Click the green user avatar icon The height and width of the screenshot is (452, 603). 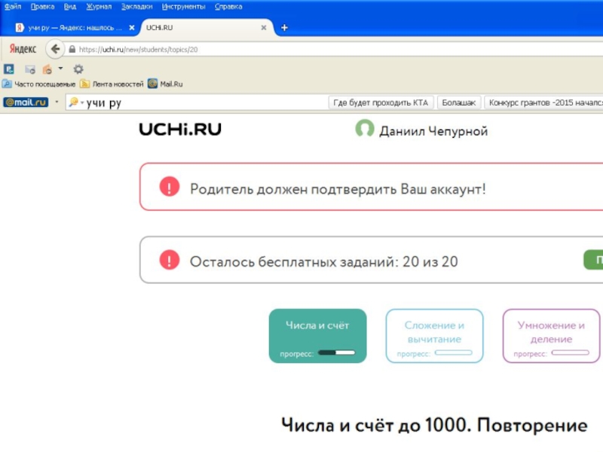(x=365, y=129)
